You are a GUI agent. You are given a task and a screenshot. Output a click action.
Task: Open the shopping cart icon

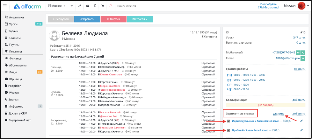[x=103, y=6]
